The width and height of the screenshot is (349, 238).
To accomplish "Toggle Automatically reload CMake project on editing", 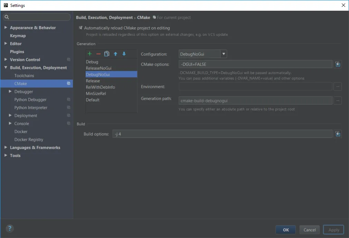I will (x=81, y=28).
